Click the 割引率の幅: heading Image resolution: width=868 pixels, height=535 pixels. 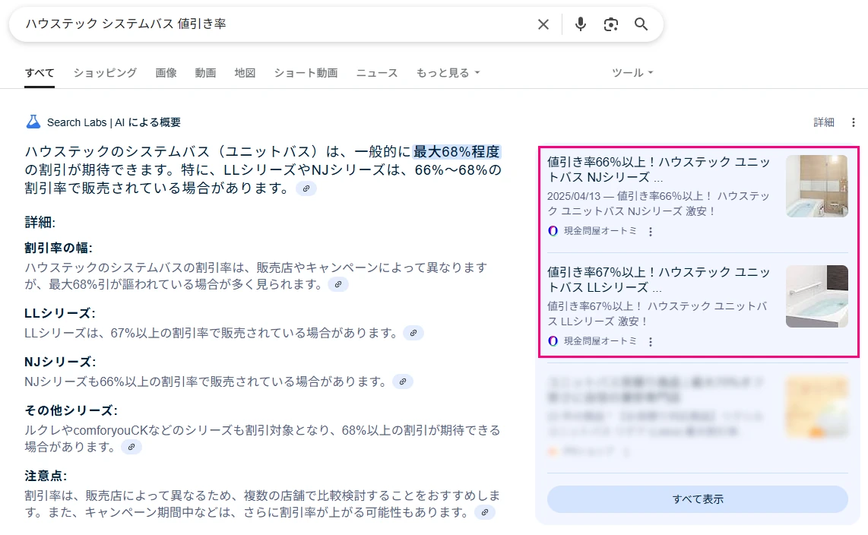coord(58,248)
